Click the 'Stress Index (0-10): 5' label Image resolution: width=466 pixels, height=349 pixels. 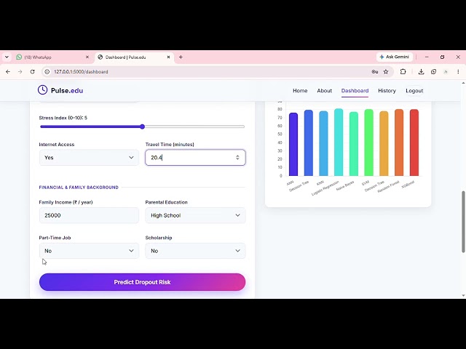pyautogui.click(x=63, y=118)
